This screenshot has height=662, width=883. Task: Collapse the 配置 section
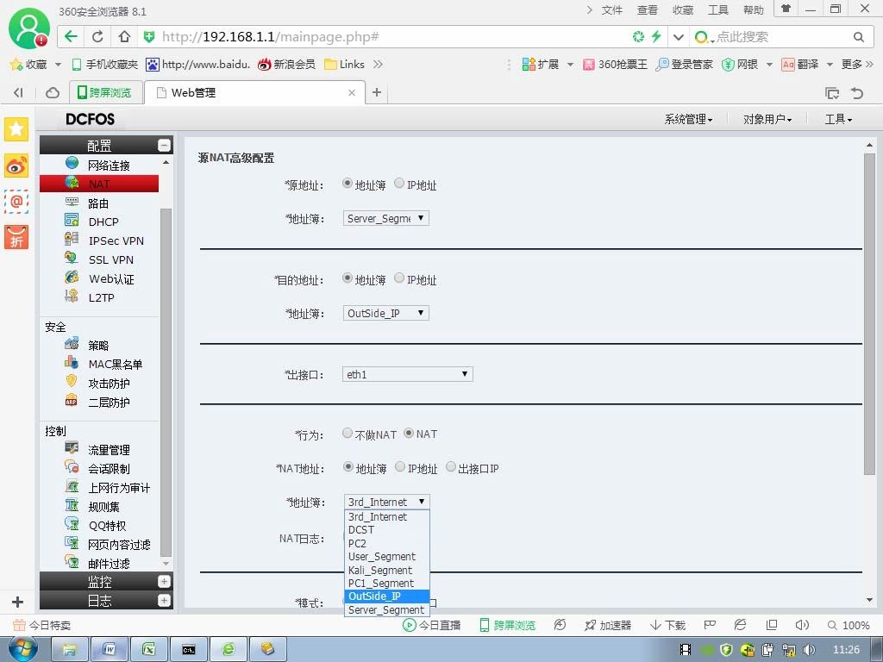click(164, 145)
